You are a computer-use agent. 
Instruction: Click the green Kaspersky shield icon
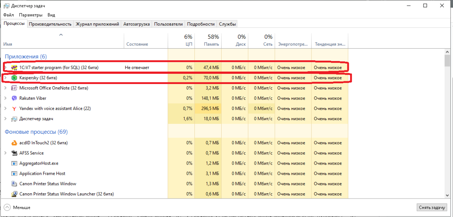(x=14, y=78)
